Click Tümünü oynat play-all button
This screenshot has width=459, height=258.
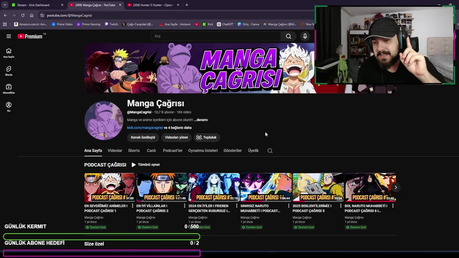[x=146, y=165]
